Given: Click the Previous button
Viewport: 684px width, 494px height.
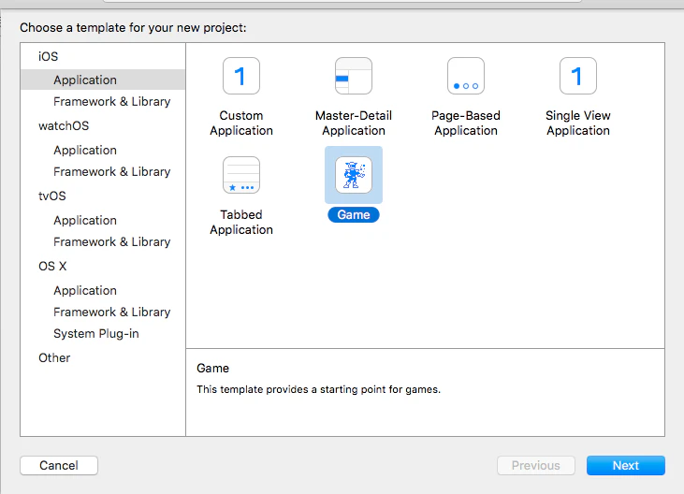Looking at the screenshot, I should point(535,465).
